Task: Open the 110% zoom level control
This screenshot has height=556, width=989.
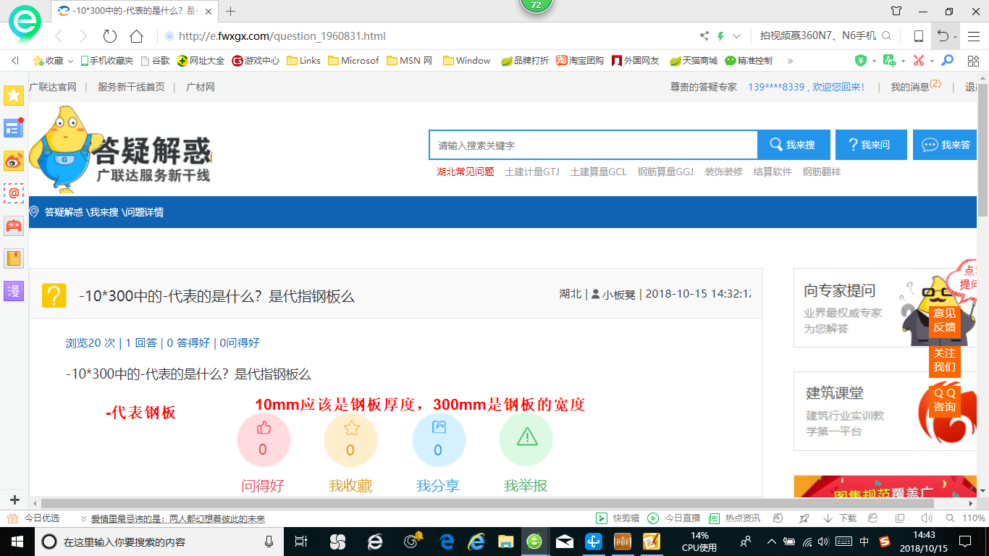Action: pos(967,518)
